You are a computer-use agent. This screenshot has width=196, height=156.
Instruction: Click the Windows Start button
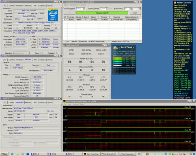click(x=4, y=154)
